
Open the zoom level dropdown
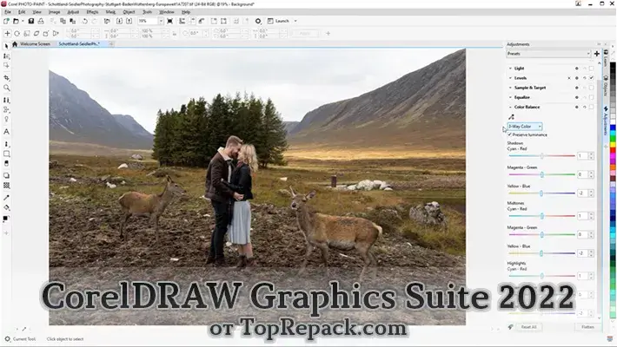pos(161,21)
